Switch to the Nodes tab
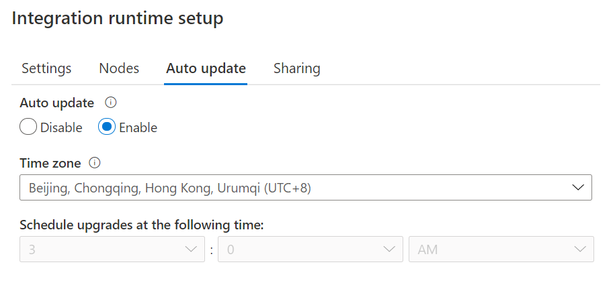The image size is (615, 287). click(119, 68)
